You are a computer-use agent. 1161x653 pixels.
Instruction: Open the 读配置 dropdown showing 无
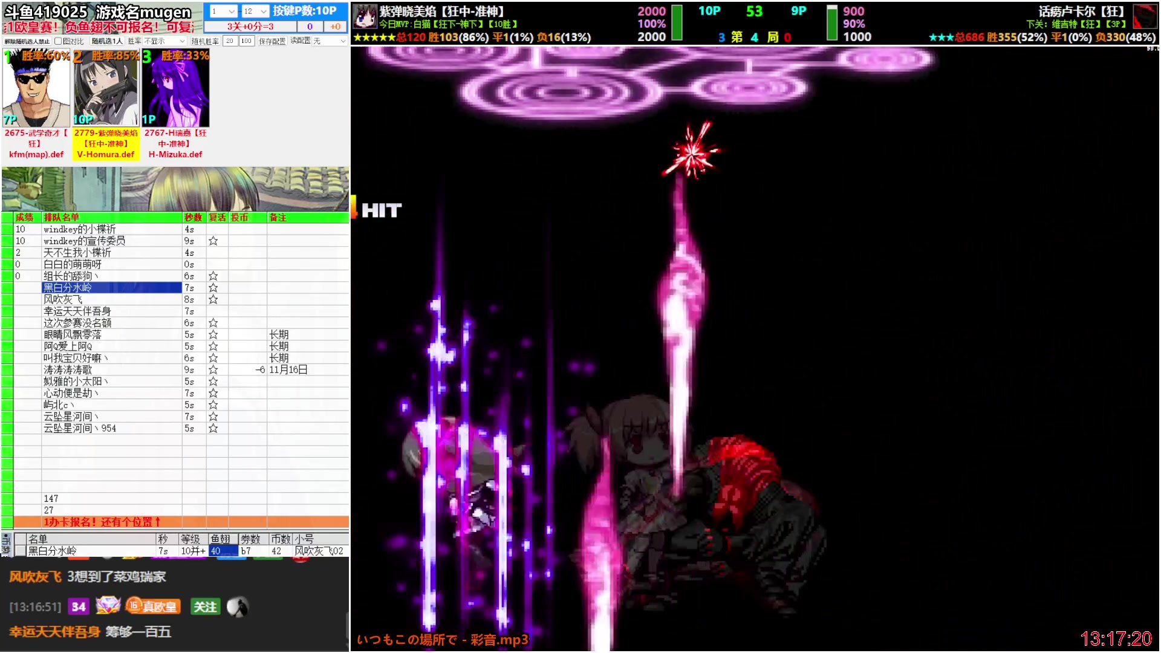(x=330, y=41)
